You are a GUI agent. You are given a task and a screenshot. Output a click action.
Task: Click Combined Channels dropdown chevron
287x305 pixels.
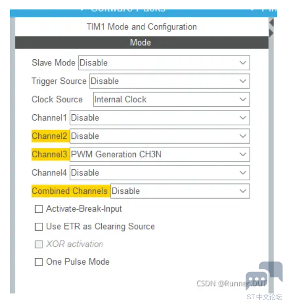tap(243, 191)
